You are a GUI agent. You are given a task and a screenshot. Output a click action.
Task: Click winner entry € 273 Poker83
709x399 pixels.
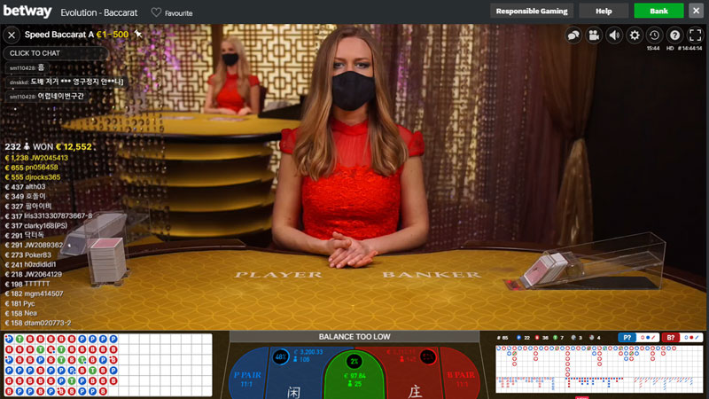[x=27, y=255]
